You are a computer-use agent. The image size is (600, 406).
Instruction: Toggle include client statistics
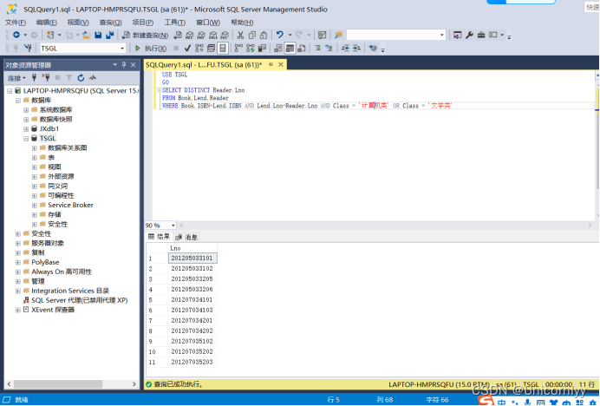click(x=262, y=49)
